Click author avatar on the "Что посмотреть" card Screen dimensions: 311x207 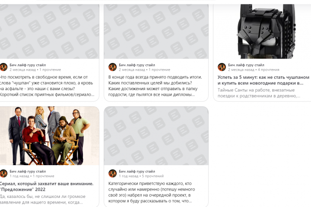[x=3, y=67]
